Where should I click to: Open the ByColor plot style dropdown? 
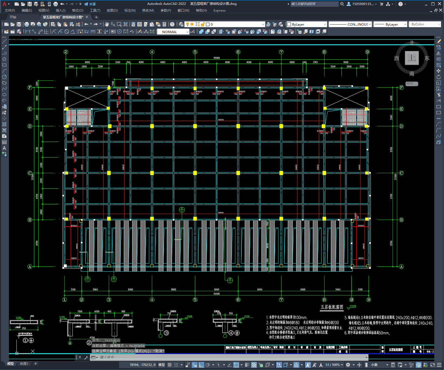point(425,24)
